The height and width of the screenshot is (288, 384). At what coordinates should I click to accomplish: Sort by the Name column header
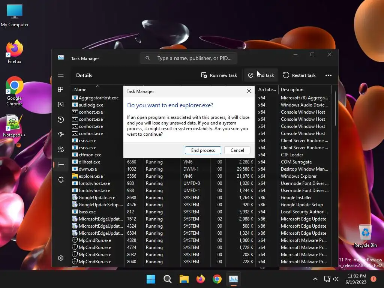pyautogui.click(x=97, y=89)
